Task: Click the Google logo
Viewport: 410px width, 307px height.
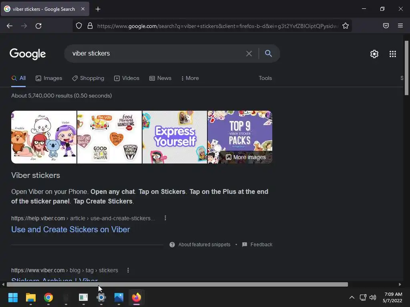Action: click(x=28, y=54)
